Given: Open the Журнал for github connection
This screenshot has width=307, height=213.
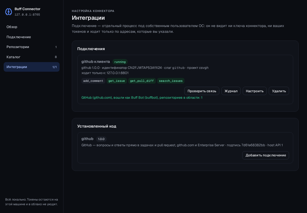Looking at the screenshot, I should pos(231,91).
